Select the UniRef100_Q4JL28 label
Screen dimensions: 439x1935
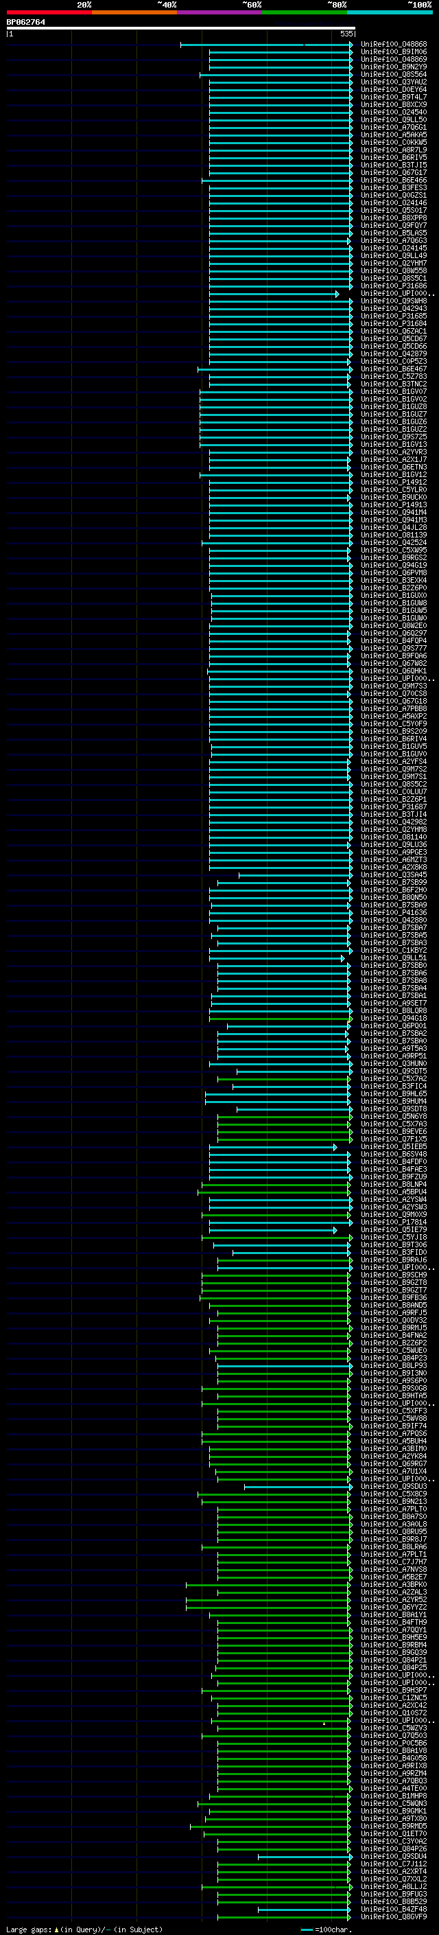(x=393, y=527)
